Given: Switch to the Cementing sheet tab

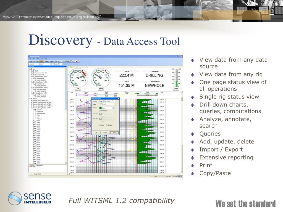Looking at the screenshot, I should point(80,67).
